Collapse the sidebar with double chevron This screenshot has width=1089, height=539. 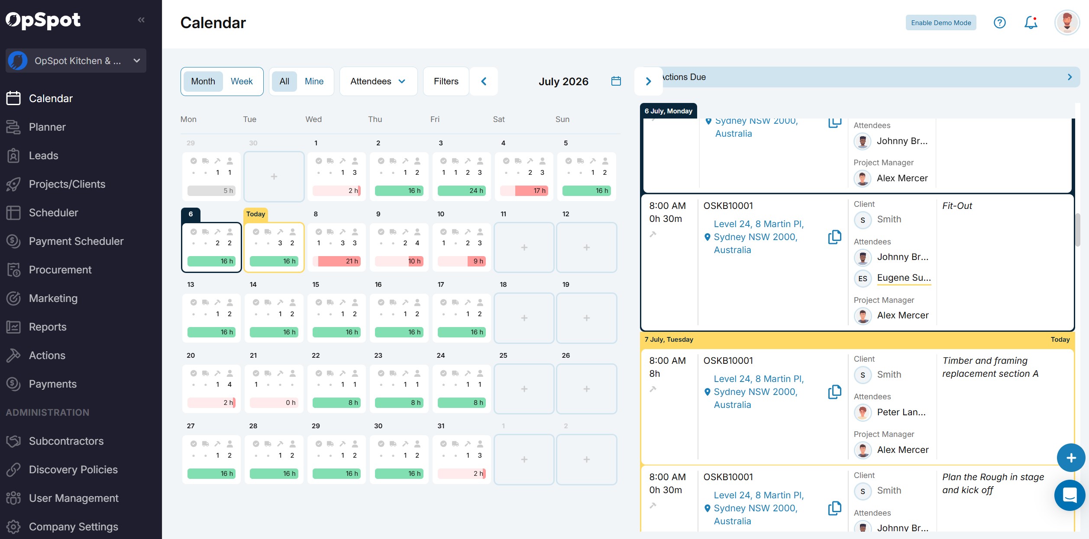(x=141, y=20)
